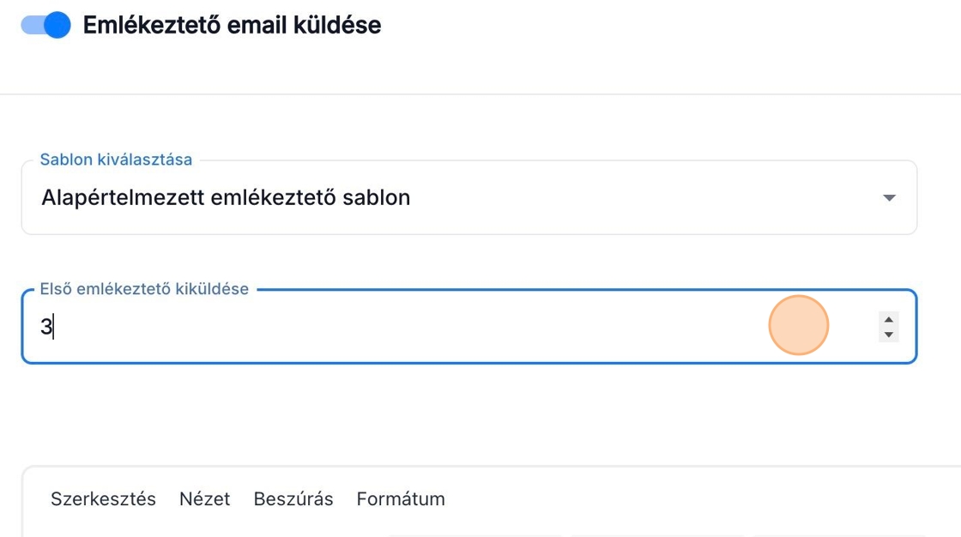Place the cursor after the number 3
The height and width of the screenshot is (537, 961).
coord(53,327)
